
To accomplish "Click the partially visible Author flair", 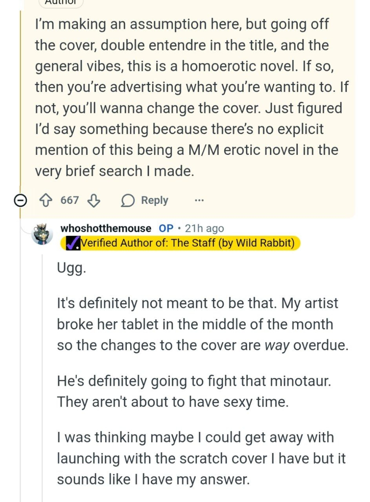I will tap(61, 2).
